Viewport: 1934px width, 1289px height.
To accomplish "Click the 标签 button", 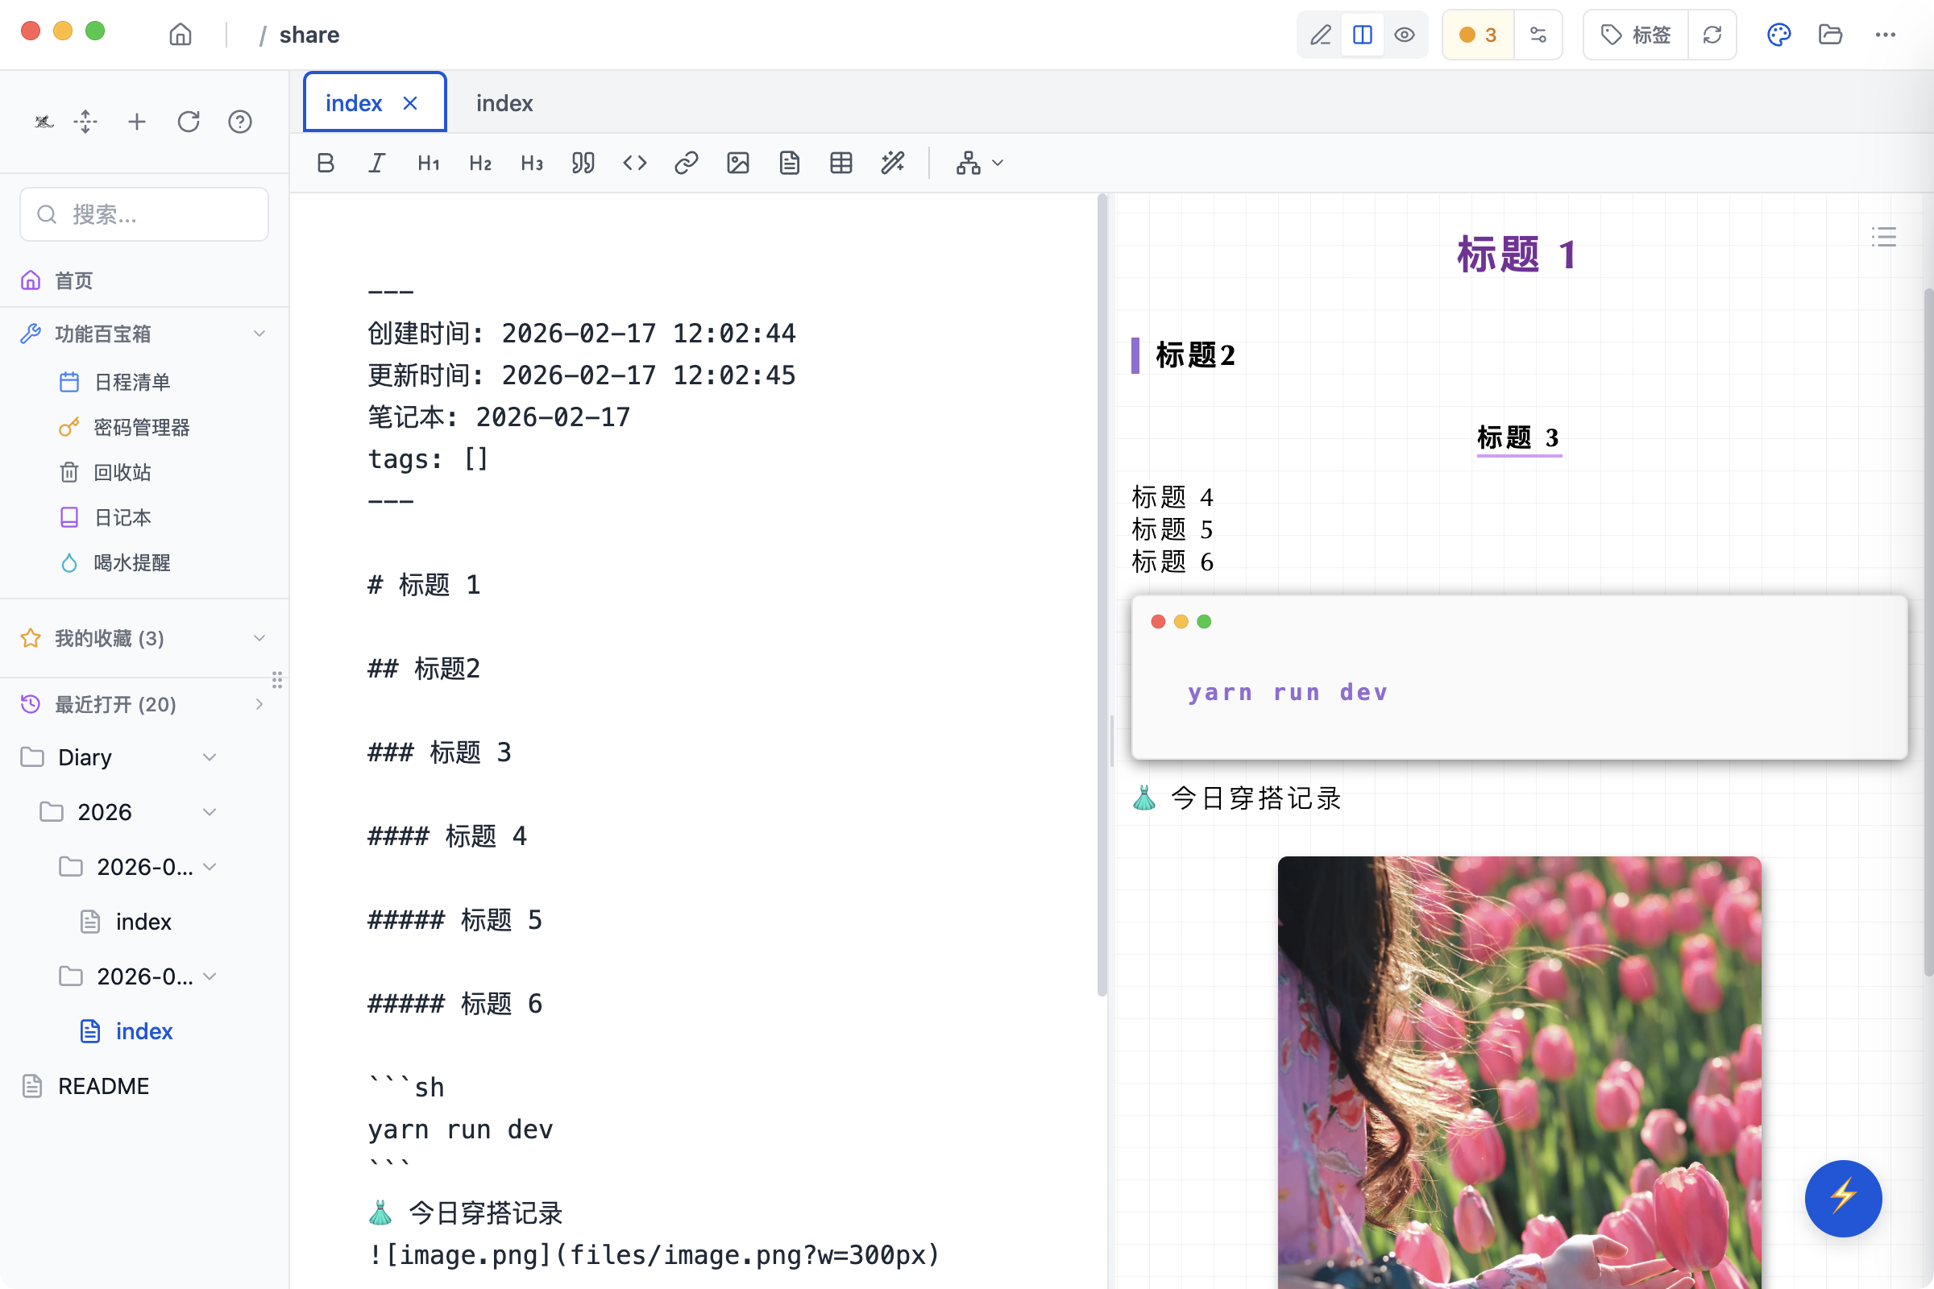I will 1636,35.
